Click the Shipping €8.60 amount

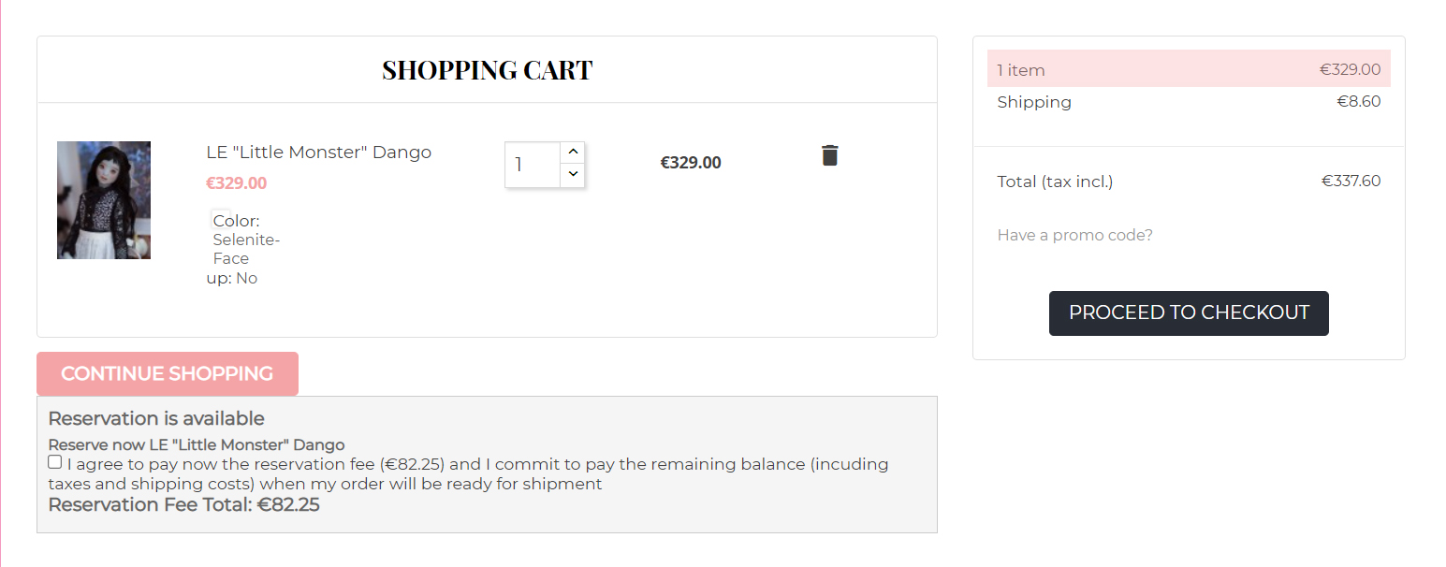click(1358, 101)
